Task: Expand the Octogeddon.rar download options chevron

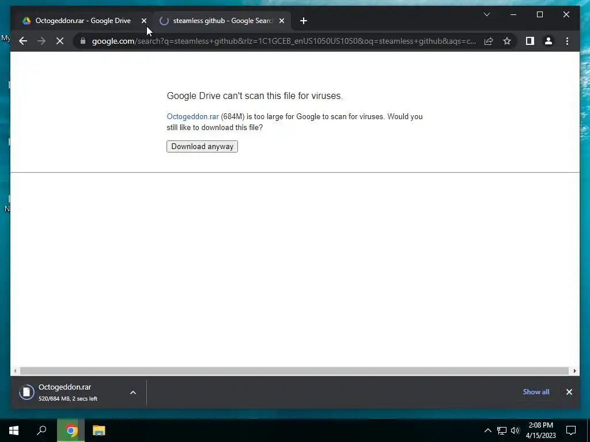Action: (133, 393)
